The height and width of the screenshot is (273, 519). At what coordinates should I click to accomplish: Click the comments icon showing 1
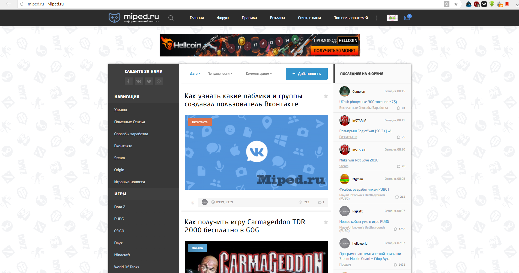320,202
